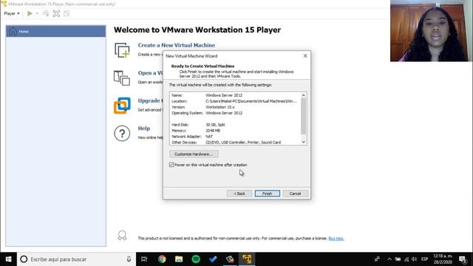
Task: Go Back in the wizard
Action: tap(239, 194)
